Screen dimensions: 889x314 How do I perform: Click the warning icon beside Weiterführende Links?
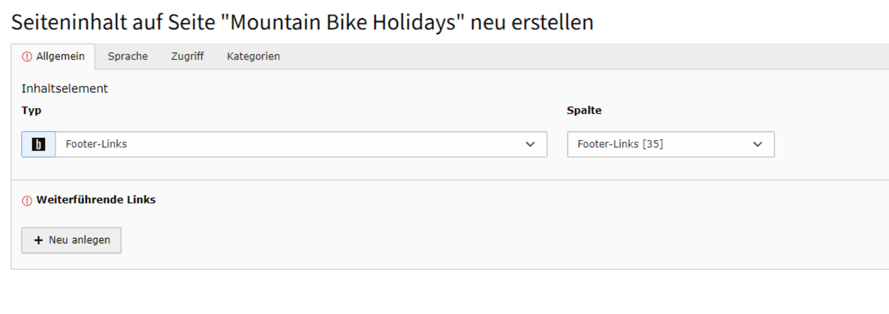tap(27, 200)
